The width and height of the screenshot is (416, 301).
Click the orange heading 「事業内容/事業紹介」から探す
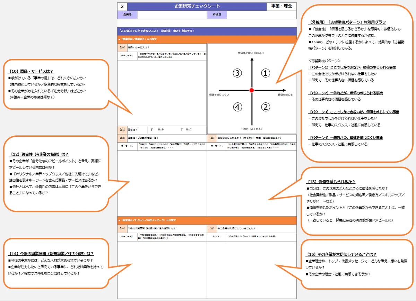(x=207, y=39)
